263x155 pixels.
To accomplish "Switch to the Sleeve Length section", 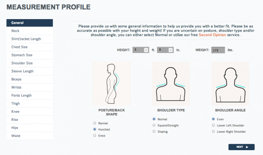I will point(30,71).
